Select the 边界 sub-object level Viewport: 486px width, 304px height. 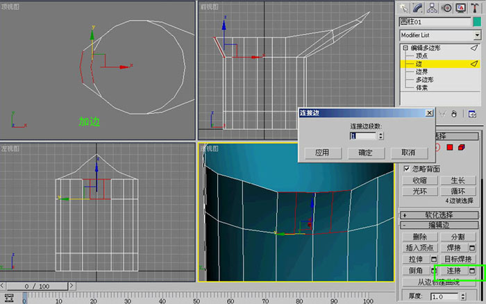pos(421,72)
